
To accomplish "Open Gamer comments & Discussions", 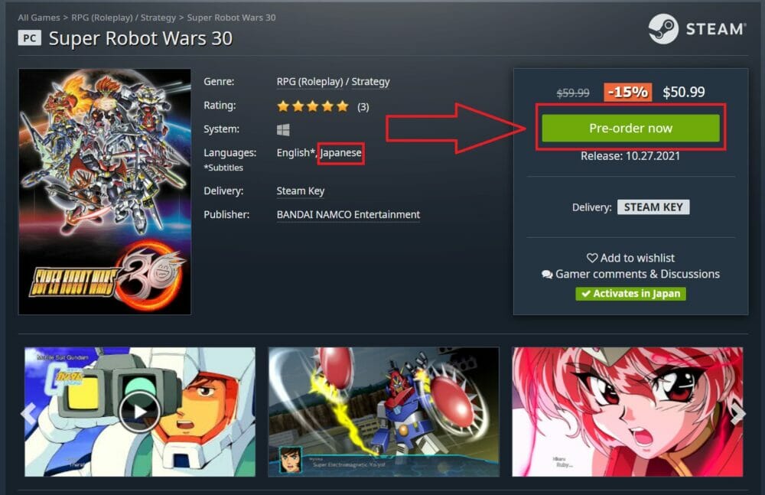I will click(x=637, y=275).
